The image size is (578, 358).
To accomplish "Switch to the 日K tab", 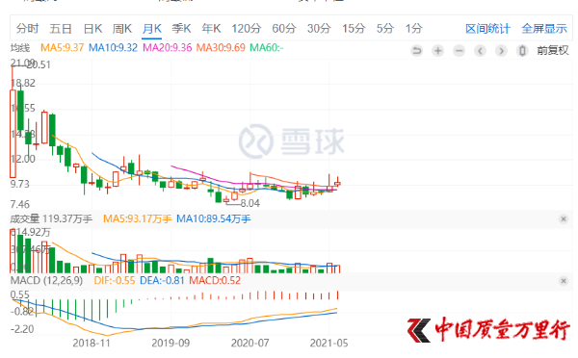I will pos(92,28).
